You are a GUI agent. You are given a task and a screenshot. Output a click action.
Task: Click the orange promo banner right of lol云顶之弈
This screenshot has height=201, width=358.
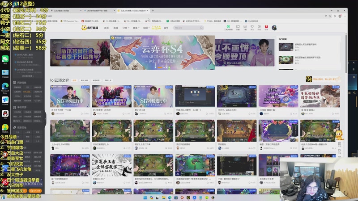(323, 79)
